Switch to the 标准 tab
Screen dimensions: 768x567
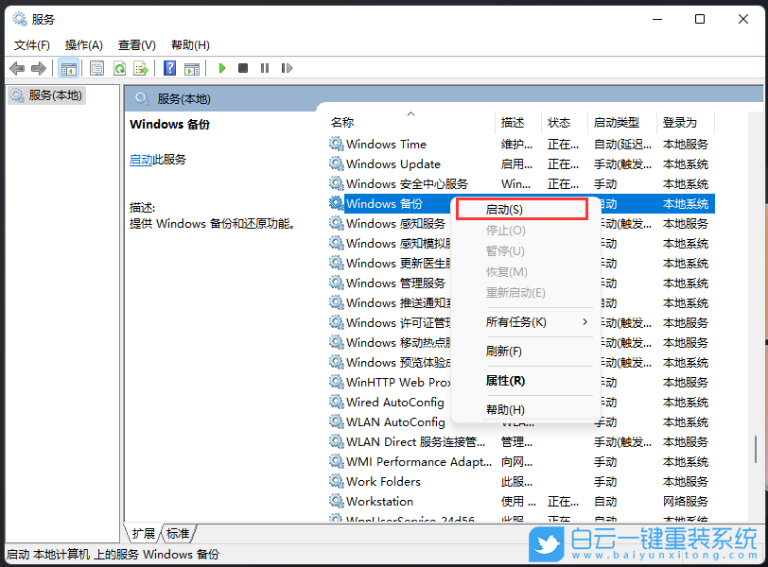pyautogui.click(x=176, y=533)
